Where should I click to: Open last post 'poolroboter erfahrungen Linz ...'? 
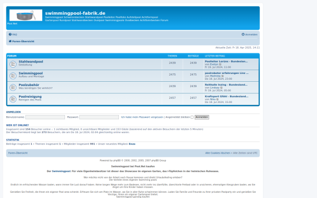click(x=227, y=73)
